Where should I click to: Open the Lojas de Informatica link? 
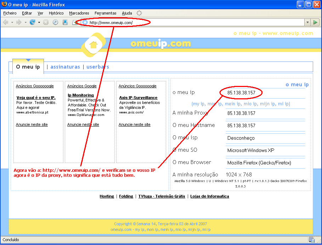(x=210, y=196)
